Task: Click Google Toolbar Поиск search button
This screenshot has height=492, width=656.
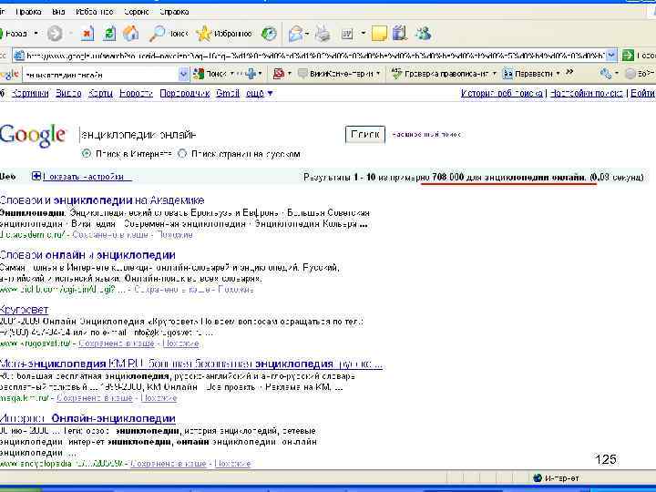Action: (x=210, y=74)
